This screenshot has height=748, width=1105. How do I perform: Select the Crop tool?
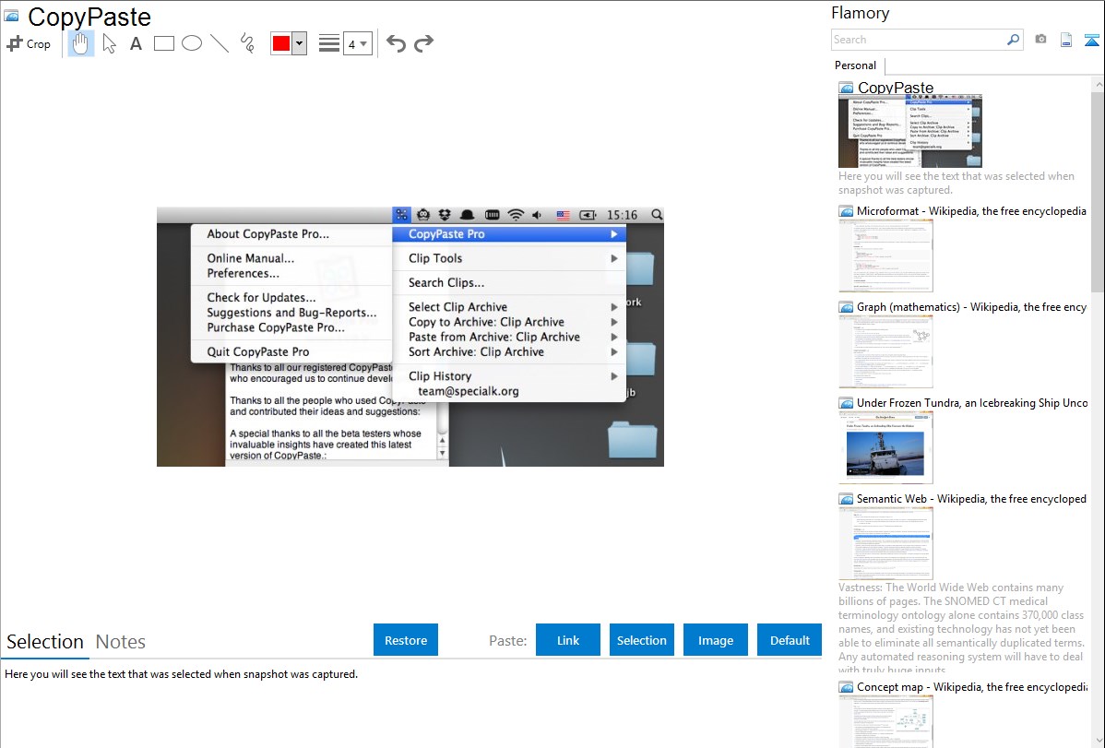29,43
